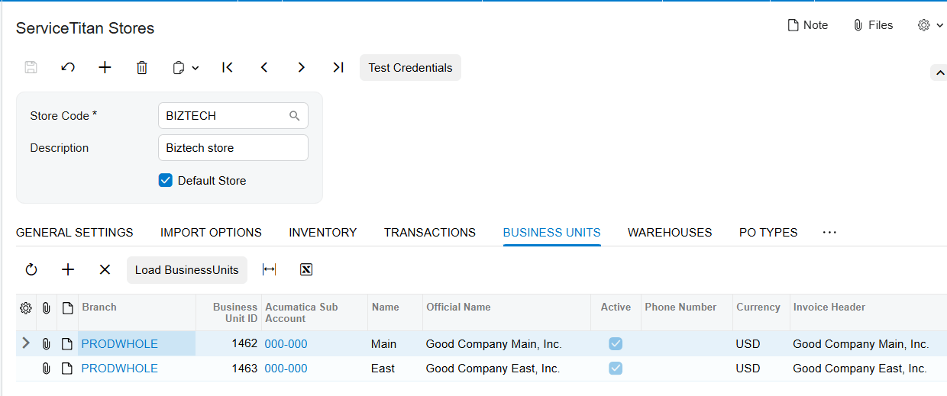Open the settings gear menu at top right
This screenshot has width=947, height=396.
[930, 25]
